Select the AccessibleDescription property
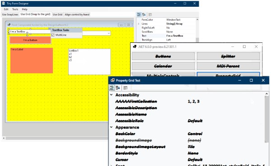The image size is (271, 166). tap(136, 108)
